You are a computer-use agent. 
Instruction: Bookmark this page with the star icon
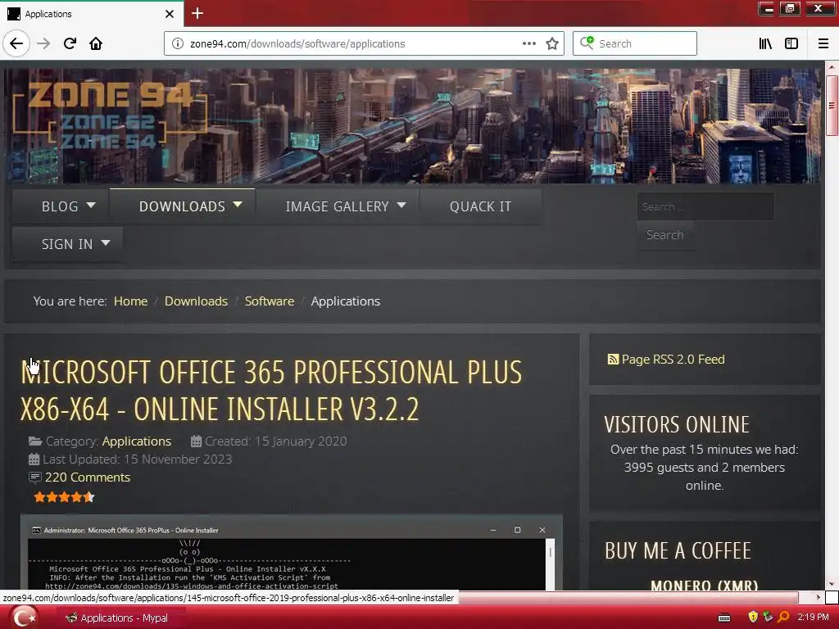552,43
